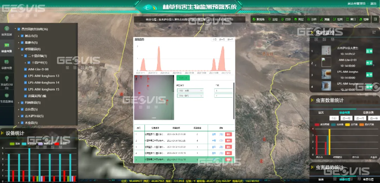Toggle the LPS-AIM-longhorn 13 checkbox
Image resolution: width=380 pixels, height=183 pixels.
click(25, 76)
